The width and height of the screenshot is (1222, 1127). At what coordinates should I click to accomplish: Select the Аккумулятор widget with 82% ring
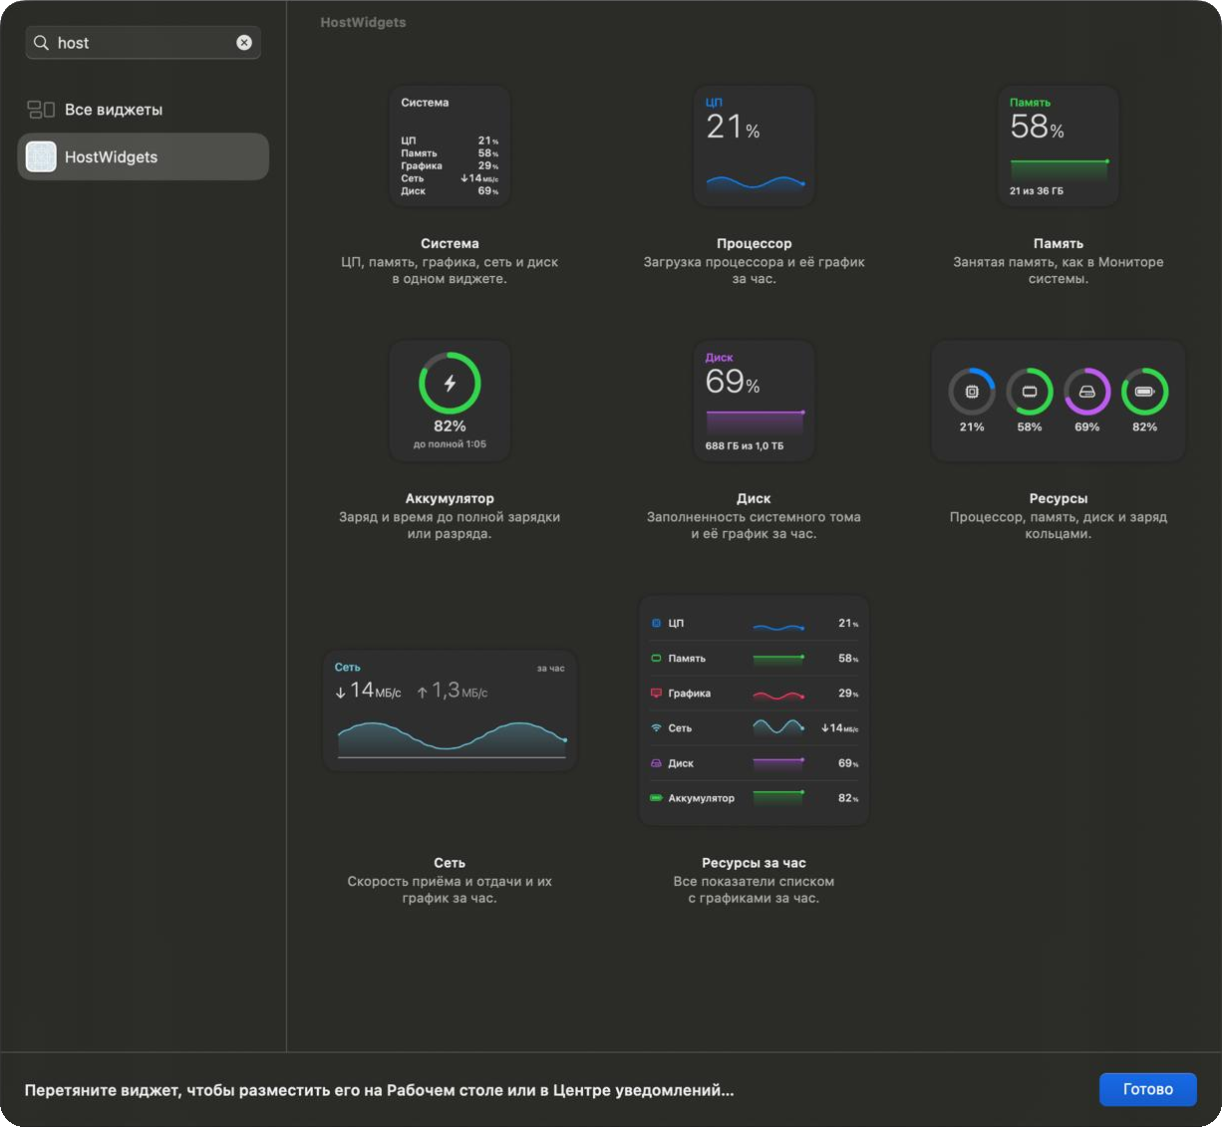click(450, 402)
